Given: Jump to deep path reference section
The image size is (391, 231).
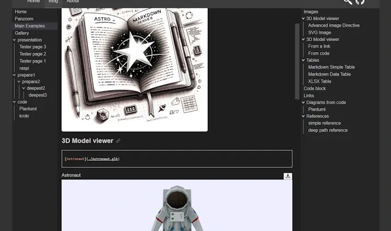Looking at the screenshot, I should point(328,130).
